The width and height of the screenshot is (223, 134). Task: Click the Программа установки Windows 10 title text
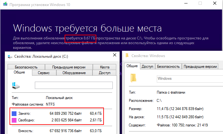(x=40, y=5)
